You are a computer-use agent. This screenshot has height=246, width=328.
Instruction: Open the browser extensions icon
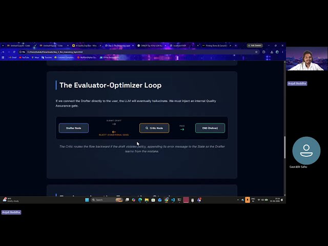tap(264, 52)
